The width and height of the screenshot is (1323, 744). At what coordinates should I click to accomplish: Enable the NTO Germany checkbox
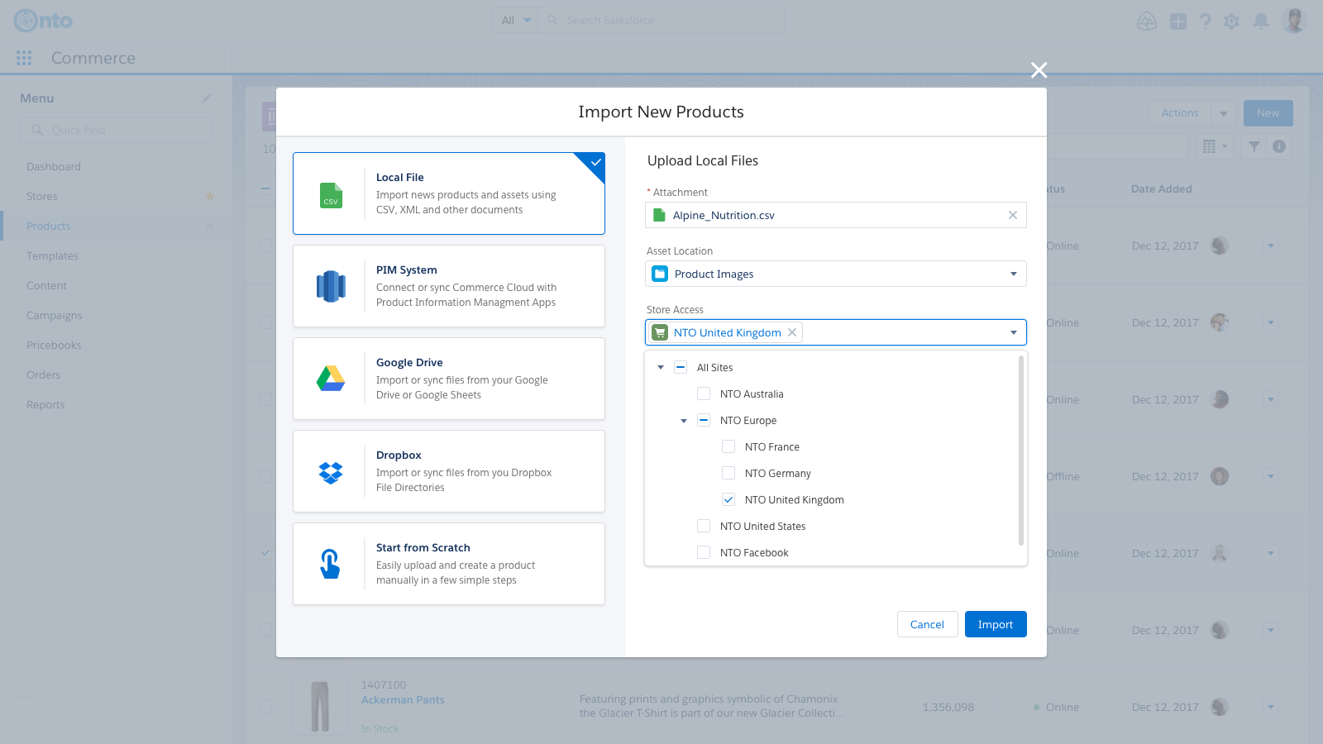pyautogui.click(x=728, y=473)
